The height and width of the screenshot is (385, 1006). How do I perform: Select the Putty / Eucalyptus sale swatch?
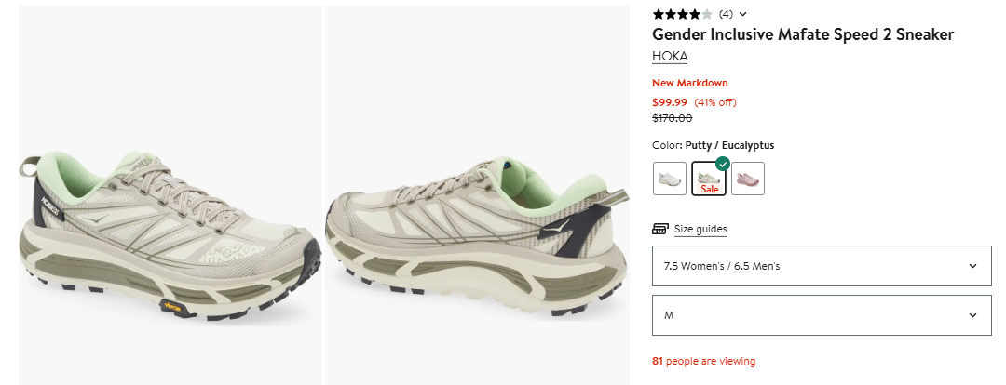click(x=709, y=179)
